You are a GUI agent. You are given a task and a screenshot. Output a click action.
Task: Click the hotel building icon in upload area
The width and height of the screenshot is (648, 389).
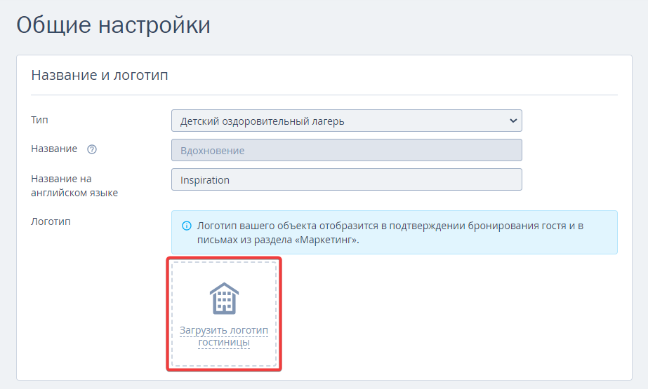coord(224,299)
